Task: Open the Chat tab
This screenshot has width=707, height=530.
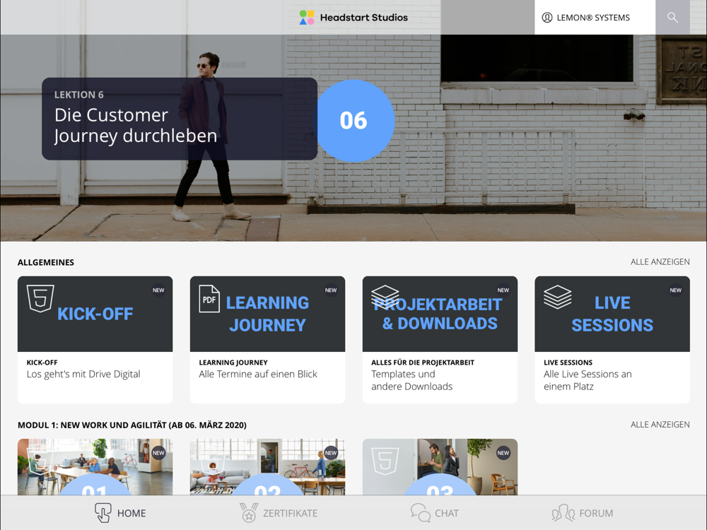Action: pyautogui.click(x=435, y=513)
